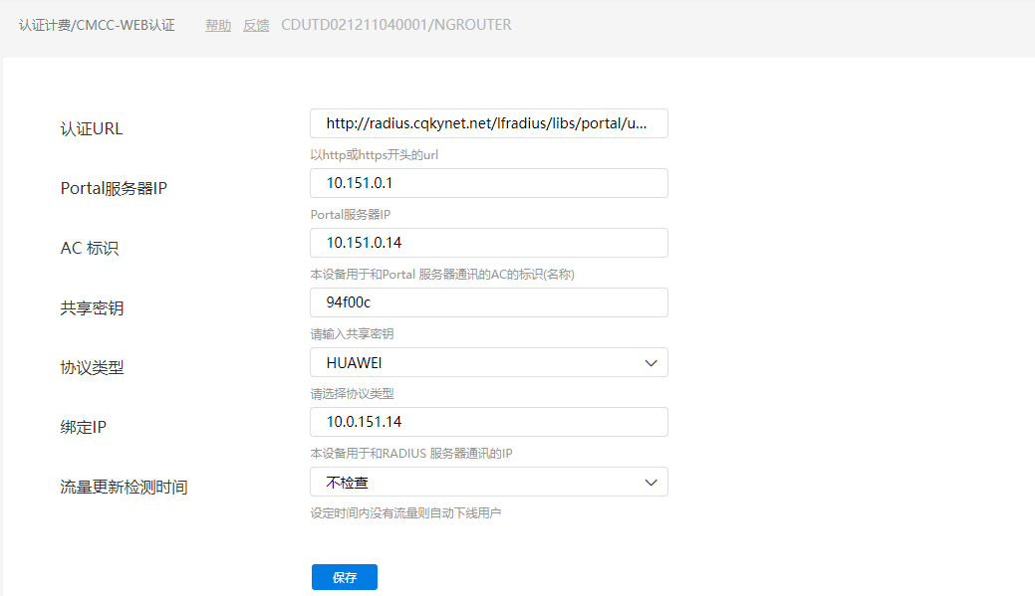Click the 认证URL field label
The width and height of the screenshot is (1035, 596).
[x=92, y=129]
